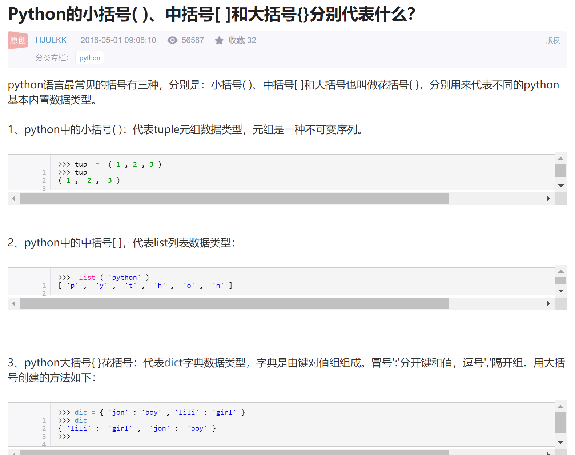Click the publish date 2018-05-01 09:08:10

tap(118, 40)
